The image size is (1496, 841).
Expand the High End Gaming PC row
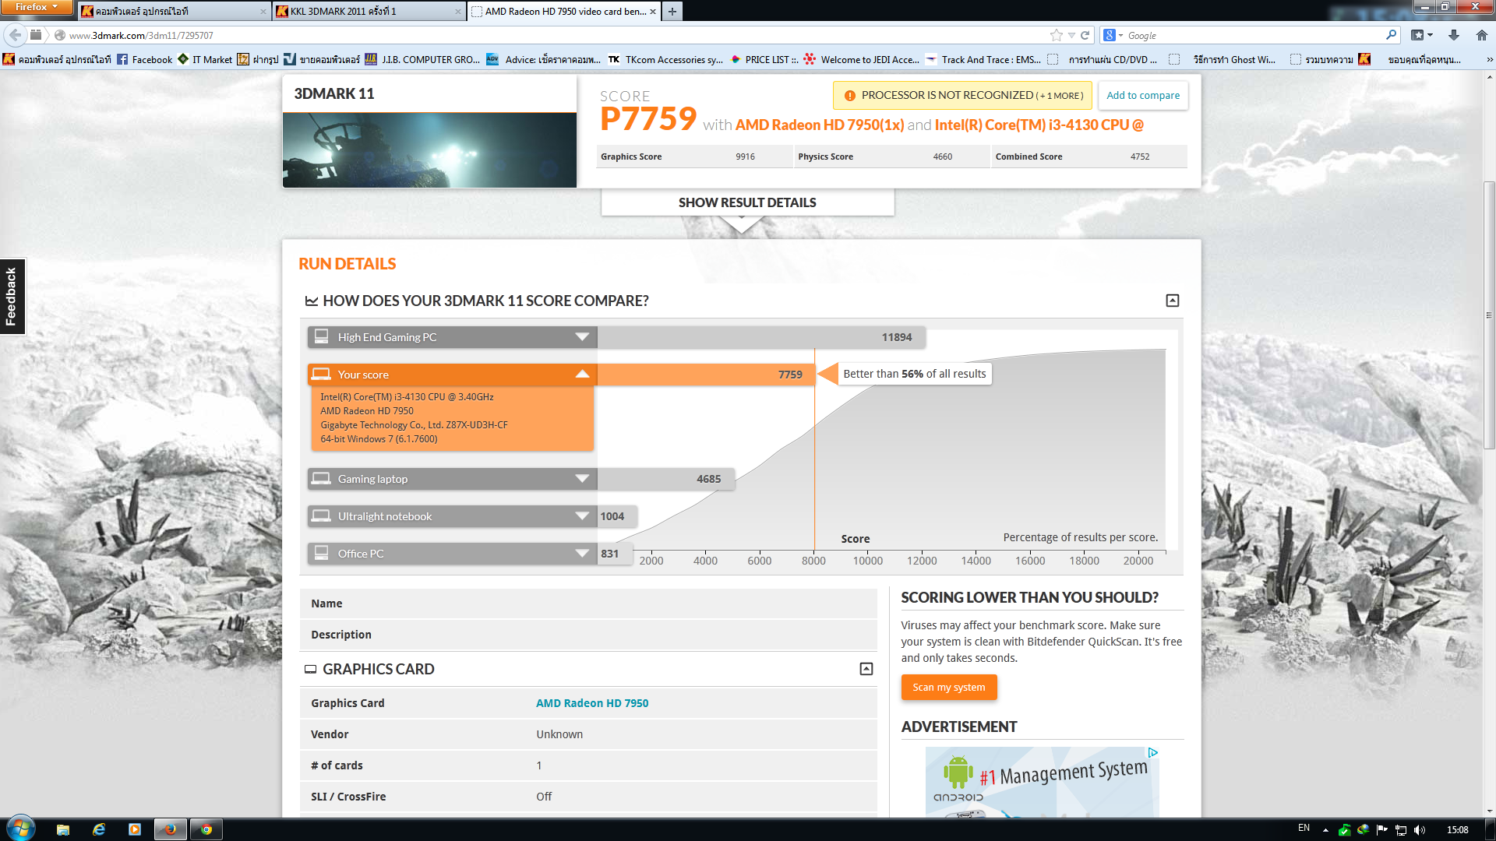coord(582,337)
